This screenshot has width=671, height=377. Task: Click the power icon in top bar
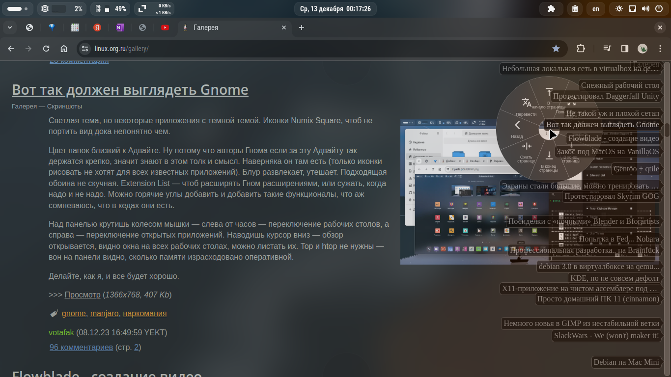click(659, 9)
